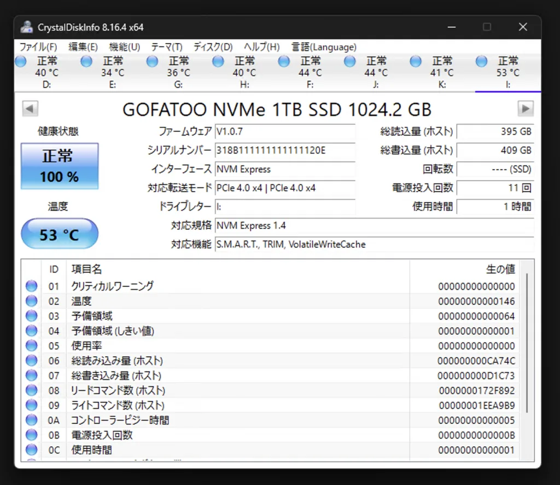This screenshot has width=560, height=485.
Task: Select the クリティカルワーニング attribute name
Action: [113, 286]
